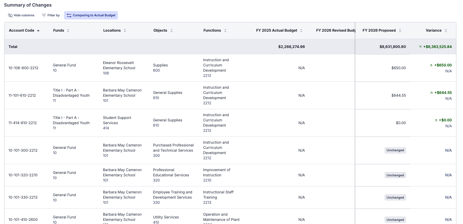Click the Unchanged badge for 10-101-300-2212
The width and height of the screenshot is (463, 224).
[395, 150]
